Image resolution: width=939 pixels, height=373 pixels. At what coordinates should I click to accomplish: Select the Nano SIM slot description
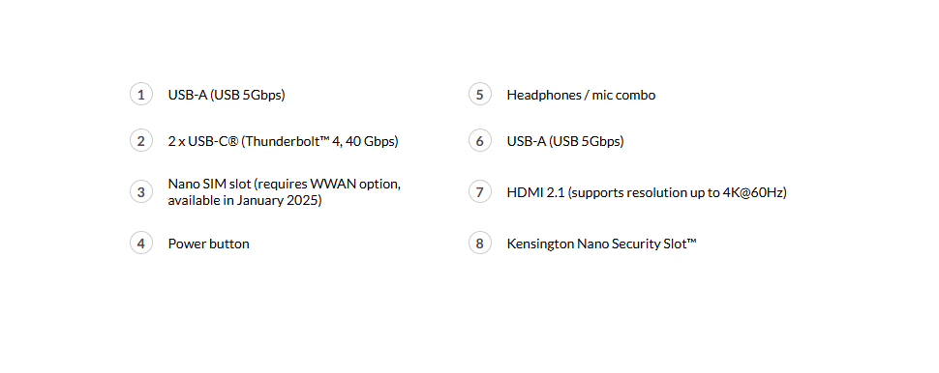click(x=285, y=192)
